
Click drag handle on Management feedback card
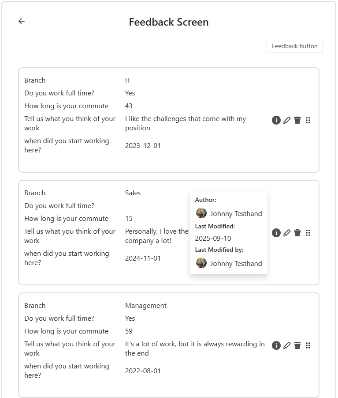pyautogui.click(x=308, y=345)
